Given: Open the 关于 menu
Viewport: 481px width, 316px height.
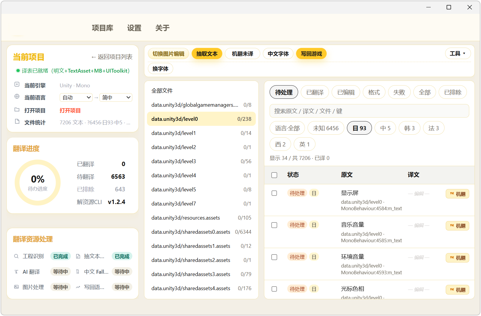Looking at the screenshot, I should pos(163,28).
